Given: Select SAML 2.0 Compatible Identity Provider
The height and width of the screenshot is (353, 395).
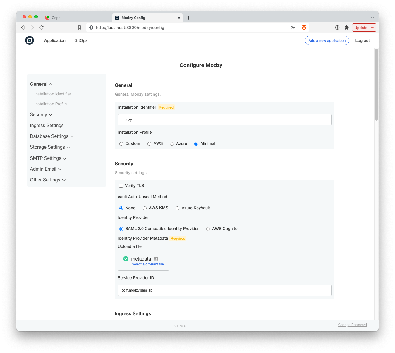Looking at the screenshot, I should 121,229.
